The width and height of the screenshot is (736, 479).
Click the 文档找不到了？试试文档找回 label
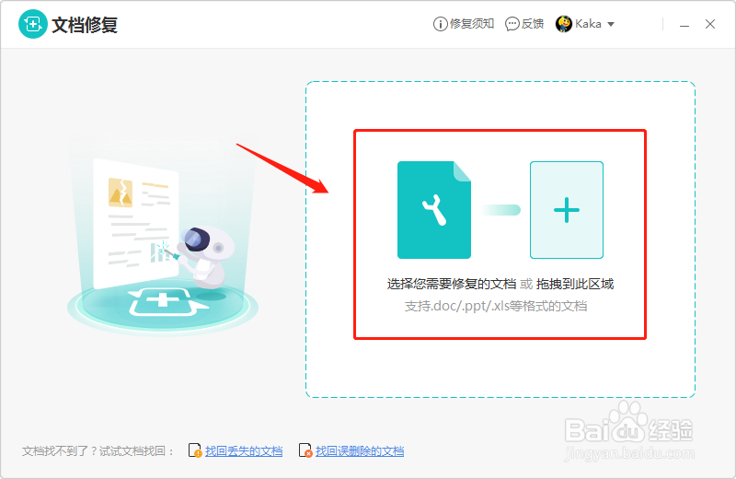pyautogui.click(x=98, y=451)
